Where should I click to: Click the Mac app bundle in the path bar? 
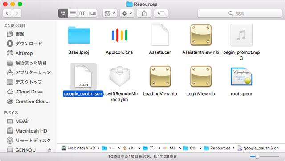[x=170, y=148]
